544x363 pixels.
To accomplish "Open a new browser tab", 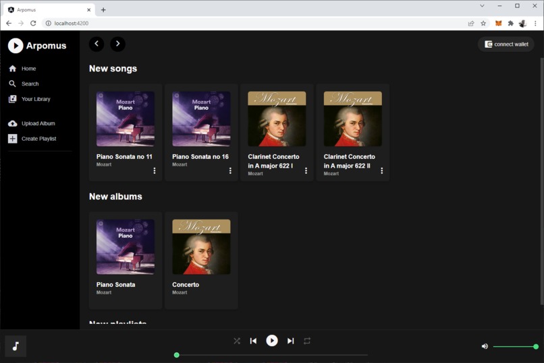I will (x=103, y=9).
